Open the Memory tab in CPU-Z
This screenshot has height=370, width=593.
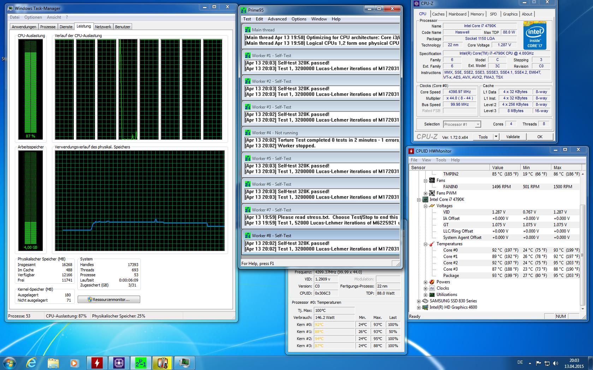tap(477, 14)
